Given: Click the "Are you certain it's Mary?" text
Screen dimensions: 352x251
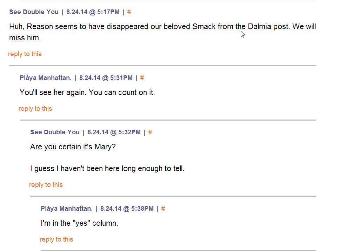Looking at the screenshot, I should point(73,147).
